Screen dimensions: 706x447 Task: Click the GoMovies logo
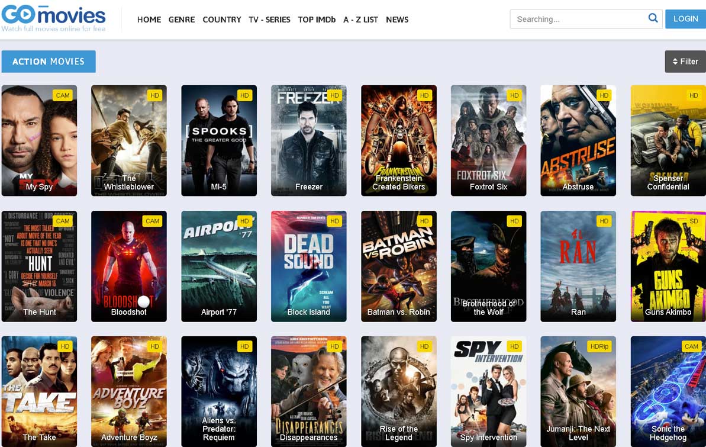54,18
